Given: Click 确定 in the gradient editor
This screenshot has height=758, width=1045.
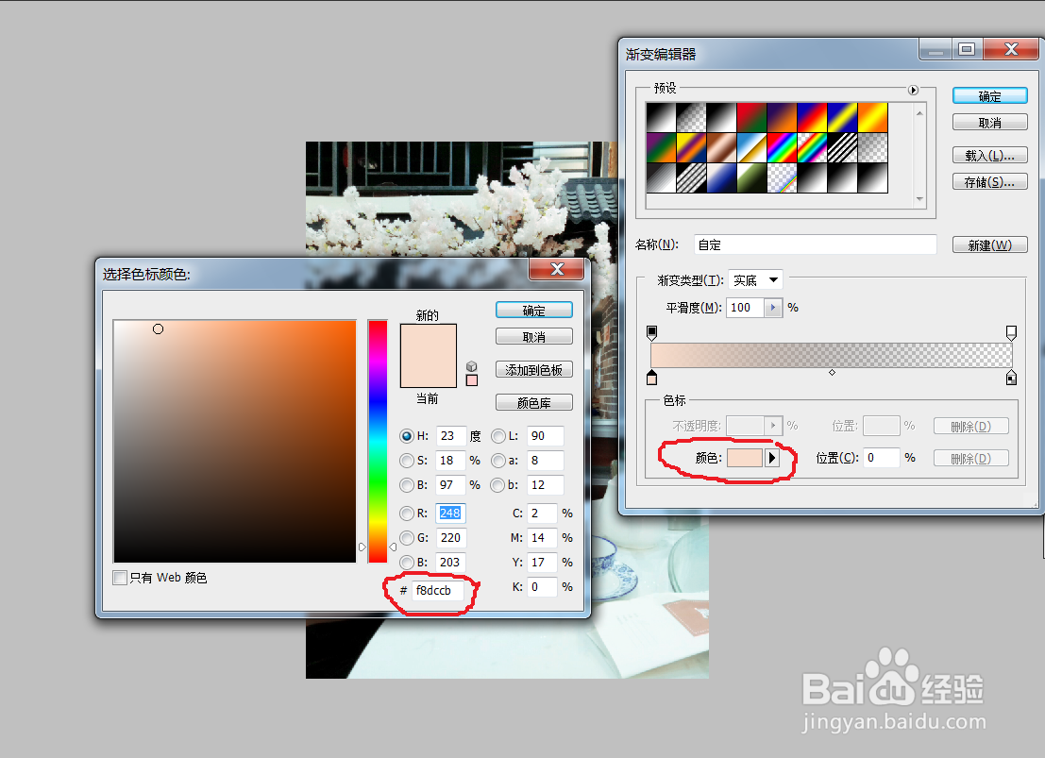Looking at the screenshot, I should 989,96.
